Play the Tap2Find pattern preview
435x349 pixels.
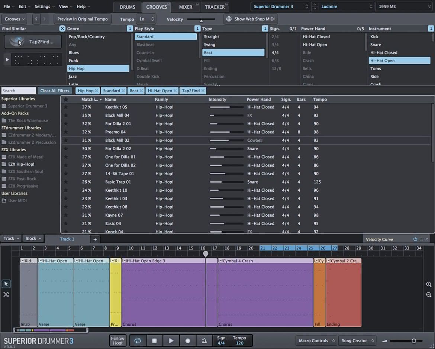[7, 59]
